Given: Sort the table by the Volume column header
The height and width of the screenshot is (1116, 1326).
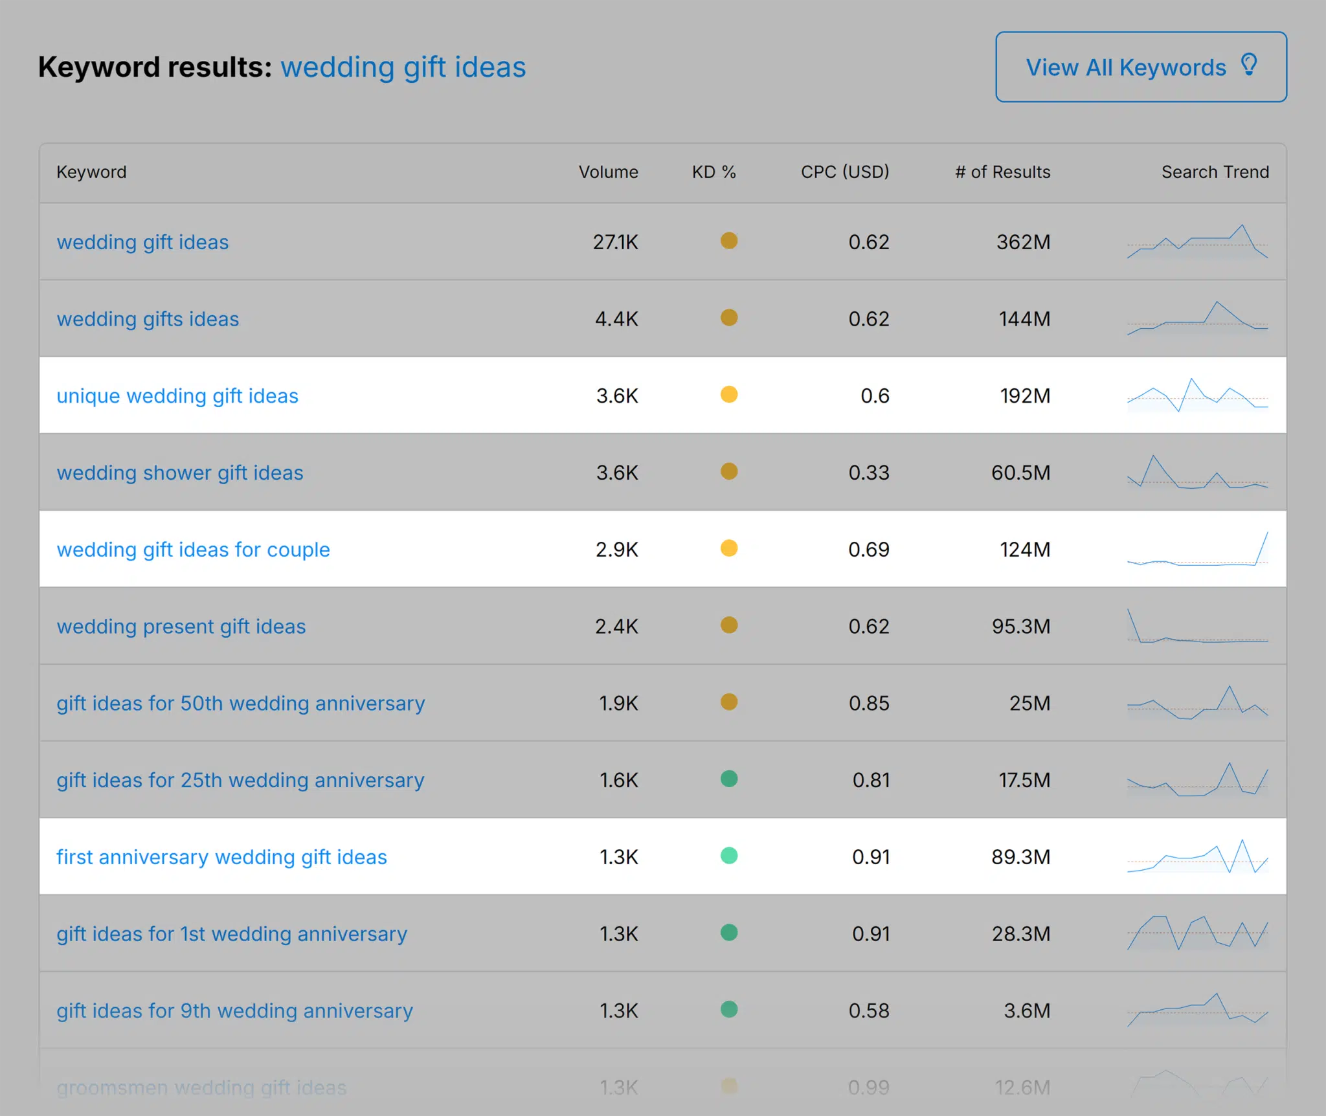Looking at the screenshot, I should (608, 172).
